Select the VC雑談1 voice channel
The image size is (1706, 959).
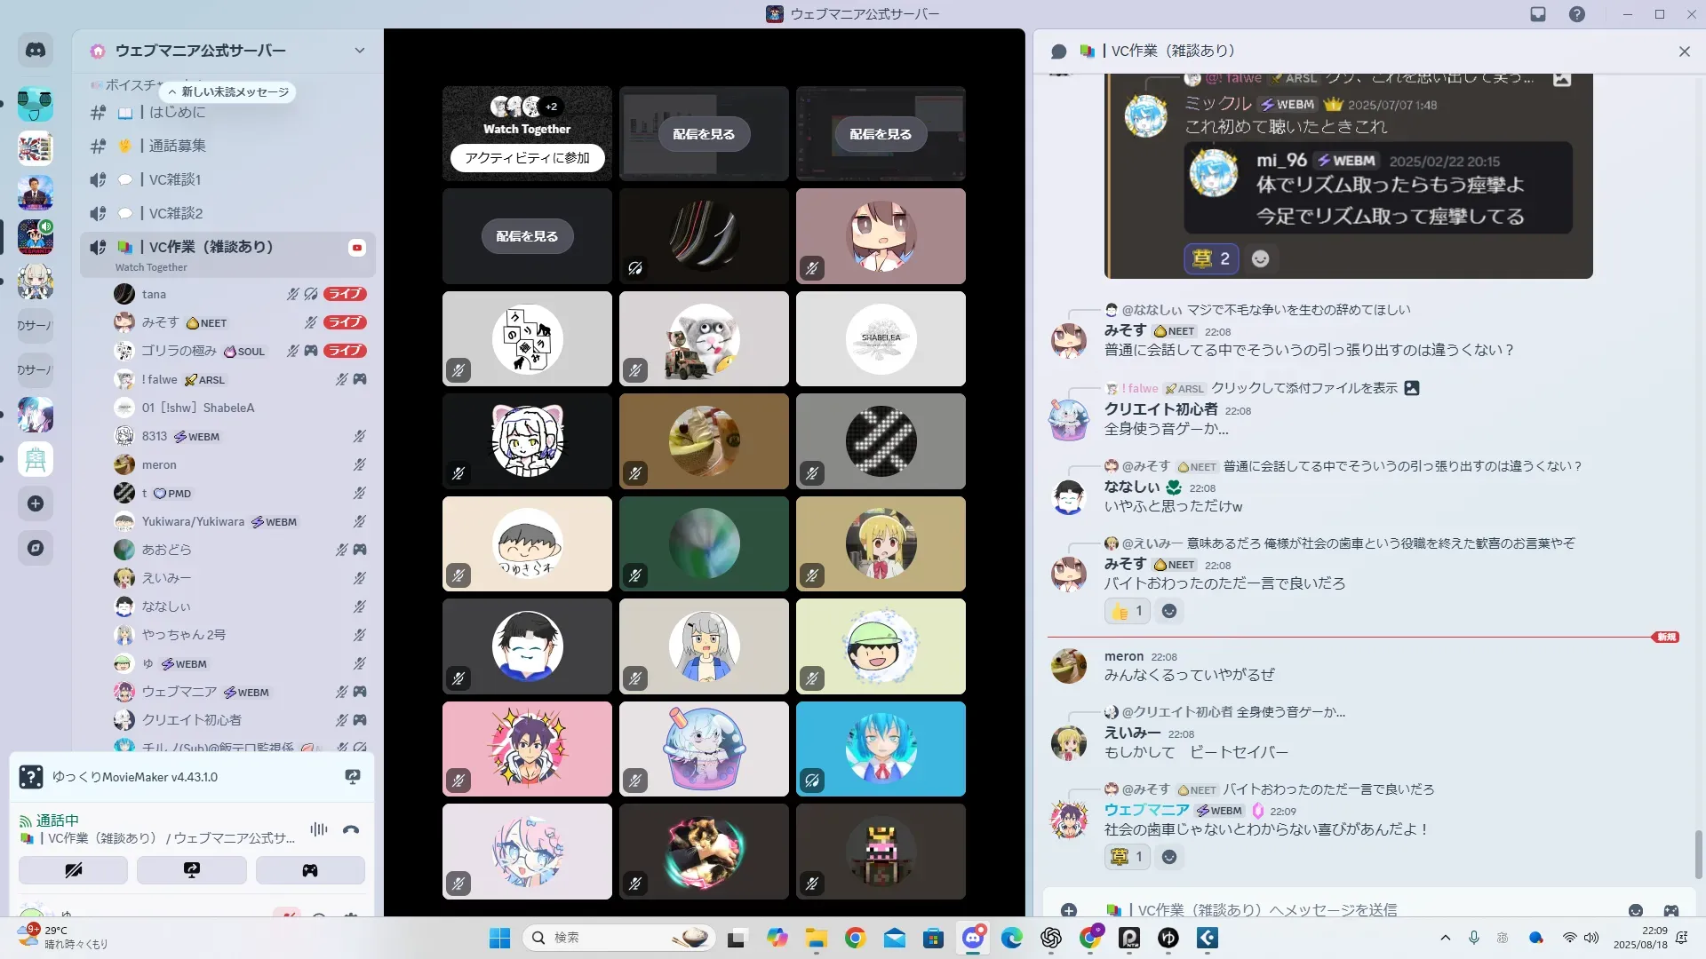point(174,179)
